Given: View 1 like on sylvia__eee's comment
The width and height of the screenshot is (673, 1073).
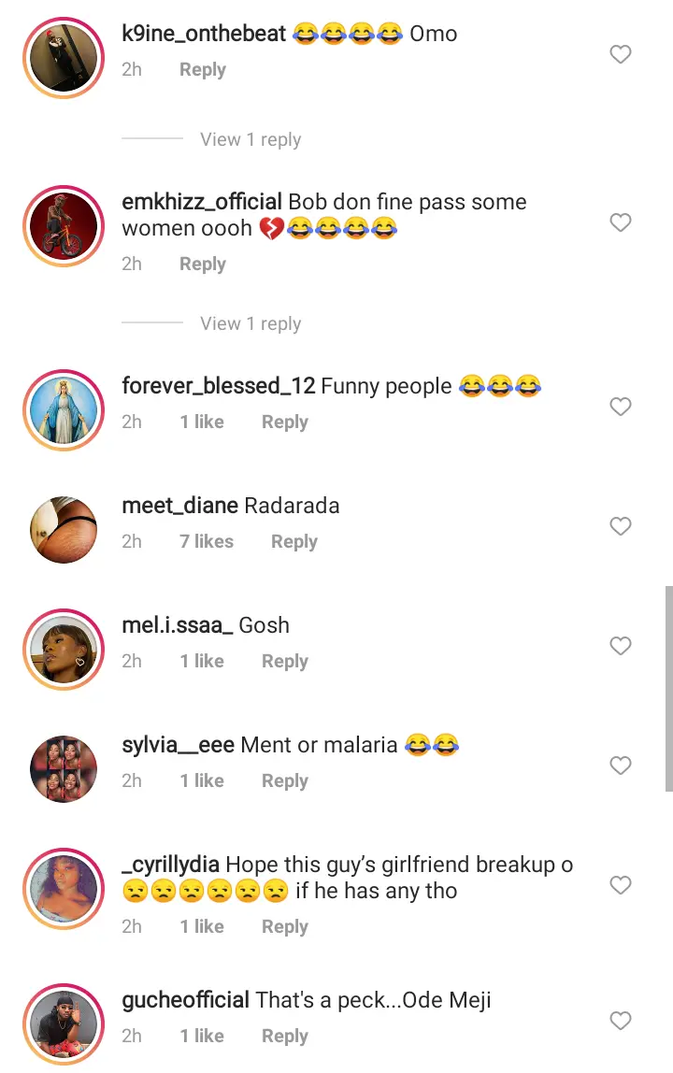Looking at the screenshot, I should (202, 780).
